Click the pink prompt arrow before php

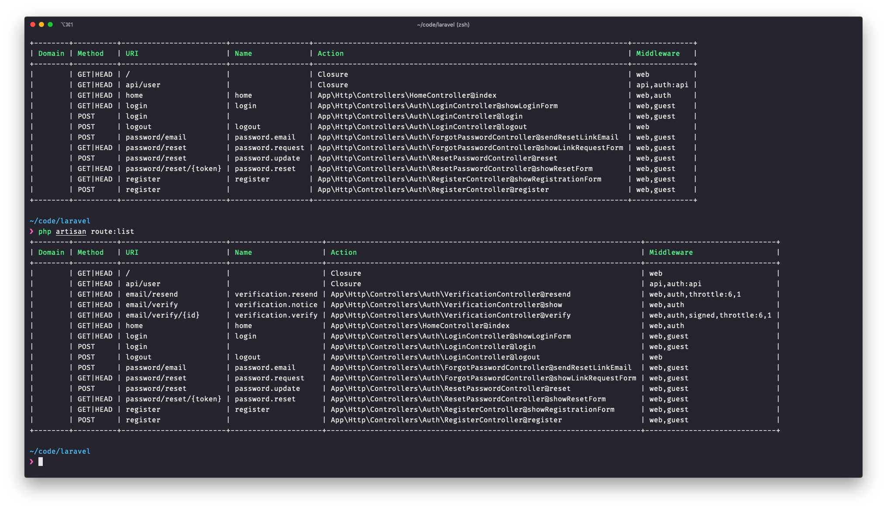pos(31,231)
